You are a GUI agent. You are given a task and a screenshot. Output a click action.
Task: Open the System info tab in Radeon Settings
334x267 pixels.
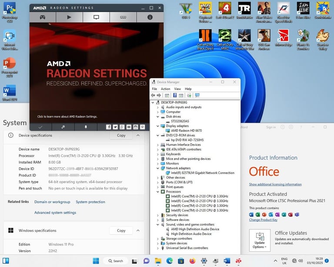click(x=150, y=17)
